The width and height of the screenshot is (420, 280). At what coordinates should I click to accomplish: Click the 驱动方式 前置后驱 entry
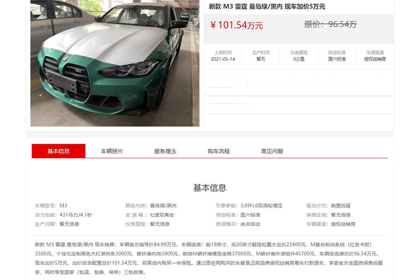coord(329,206)
